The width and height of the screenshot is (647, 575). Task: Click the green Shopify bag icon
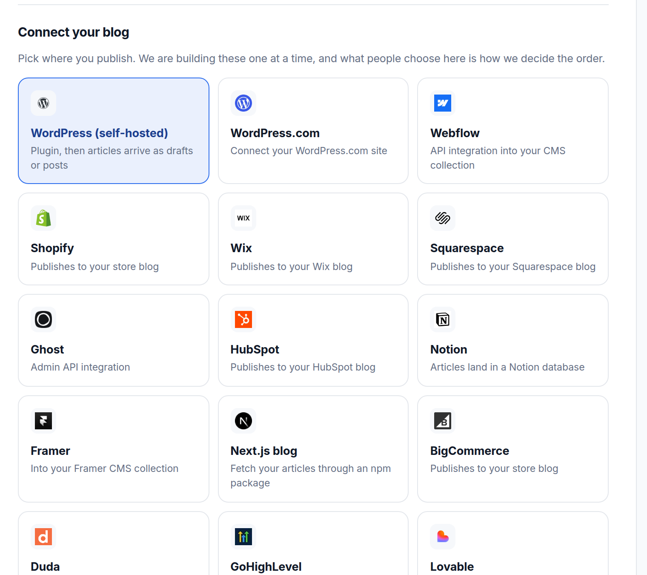point(43,218)
